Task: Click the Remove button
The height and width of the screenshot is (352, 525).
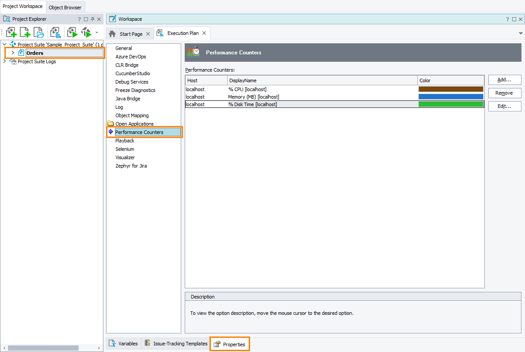Action: coord(504,93)
